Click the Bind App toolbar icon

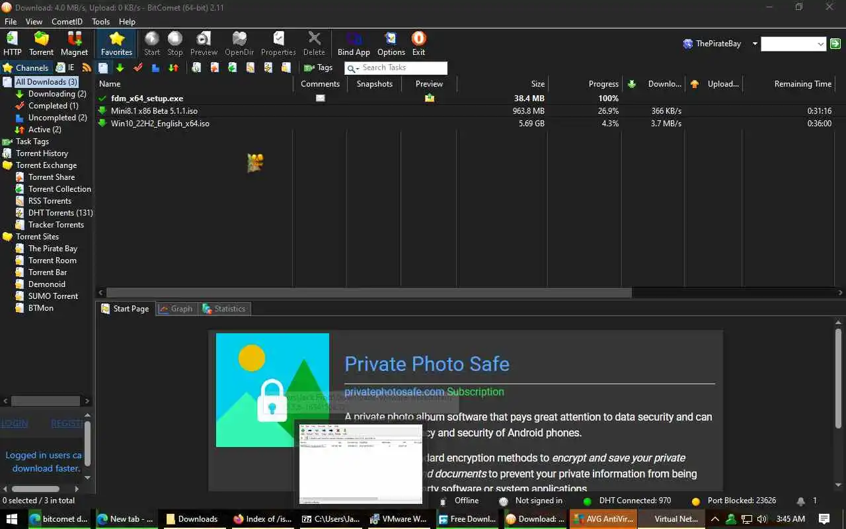click(354, 44)
